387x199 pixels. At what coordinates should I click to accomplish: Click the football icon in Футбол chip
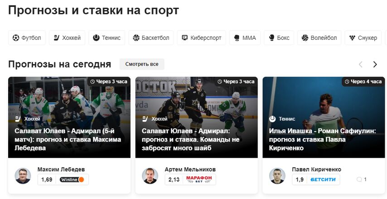pyautogui.click(x=16, y=38)
